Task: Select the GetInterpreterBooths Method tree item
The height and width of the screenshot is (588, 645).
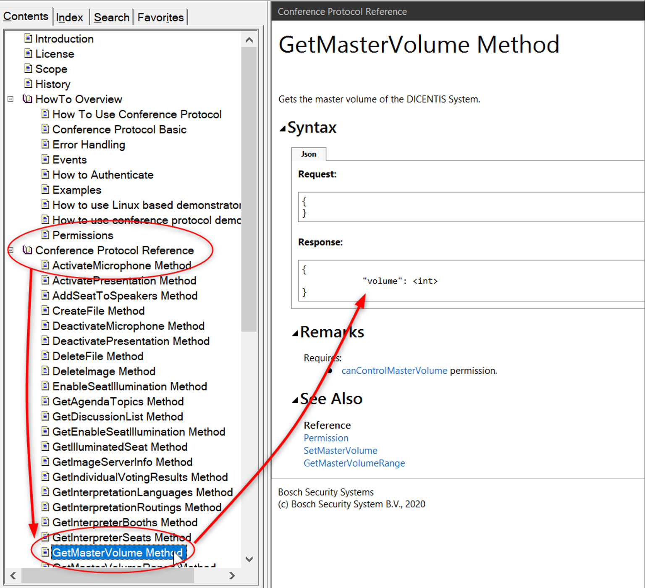Action: click(x=124, y=522)
